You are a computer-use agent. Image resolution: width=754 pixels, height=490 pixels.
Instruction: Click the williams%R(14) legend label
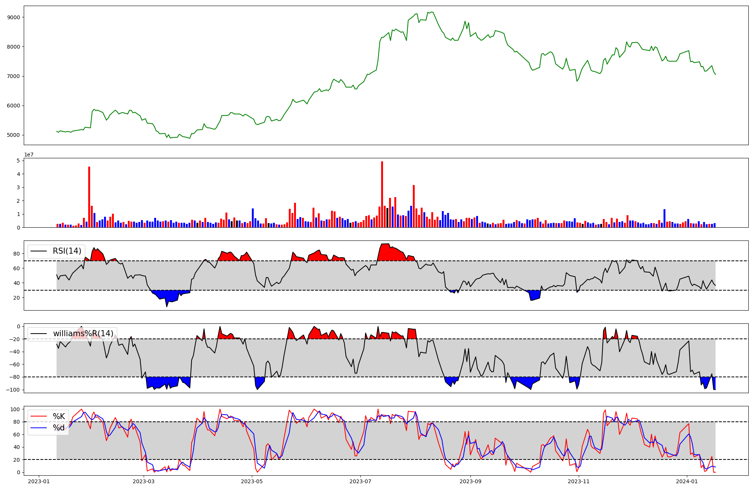point(83,334)
